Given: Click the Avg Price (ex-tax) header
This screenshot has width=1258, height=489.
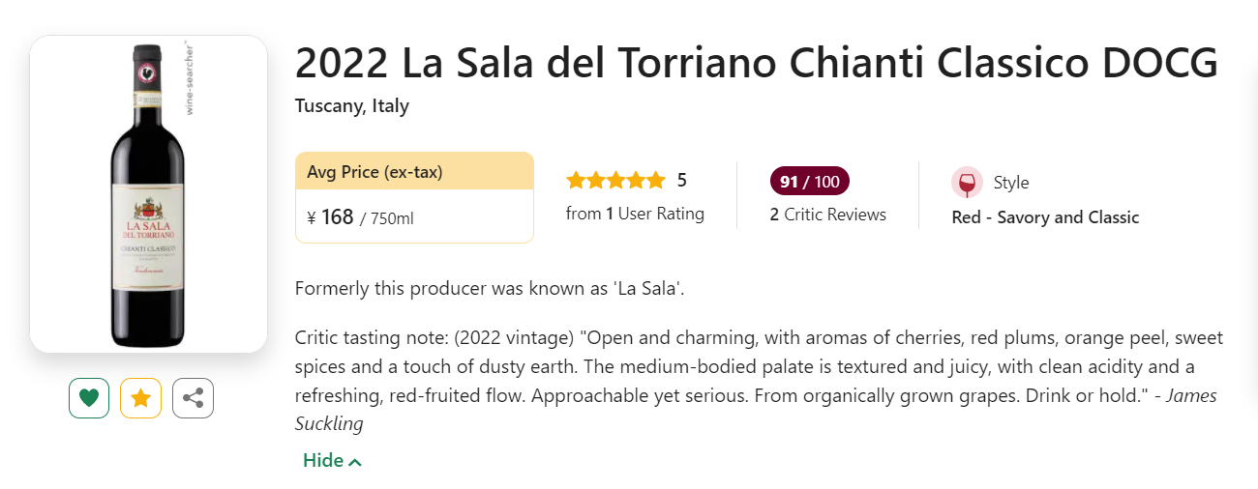Looking at the screenshot, I should click(x=374, y=172).
